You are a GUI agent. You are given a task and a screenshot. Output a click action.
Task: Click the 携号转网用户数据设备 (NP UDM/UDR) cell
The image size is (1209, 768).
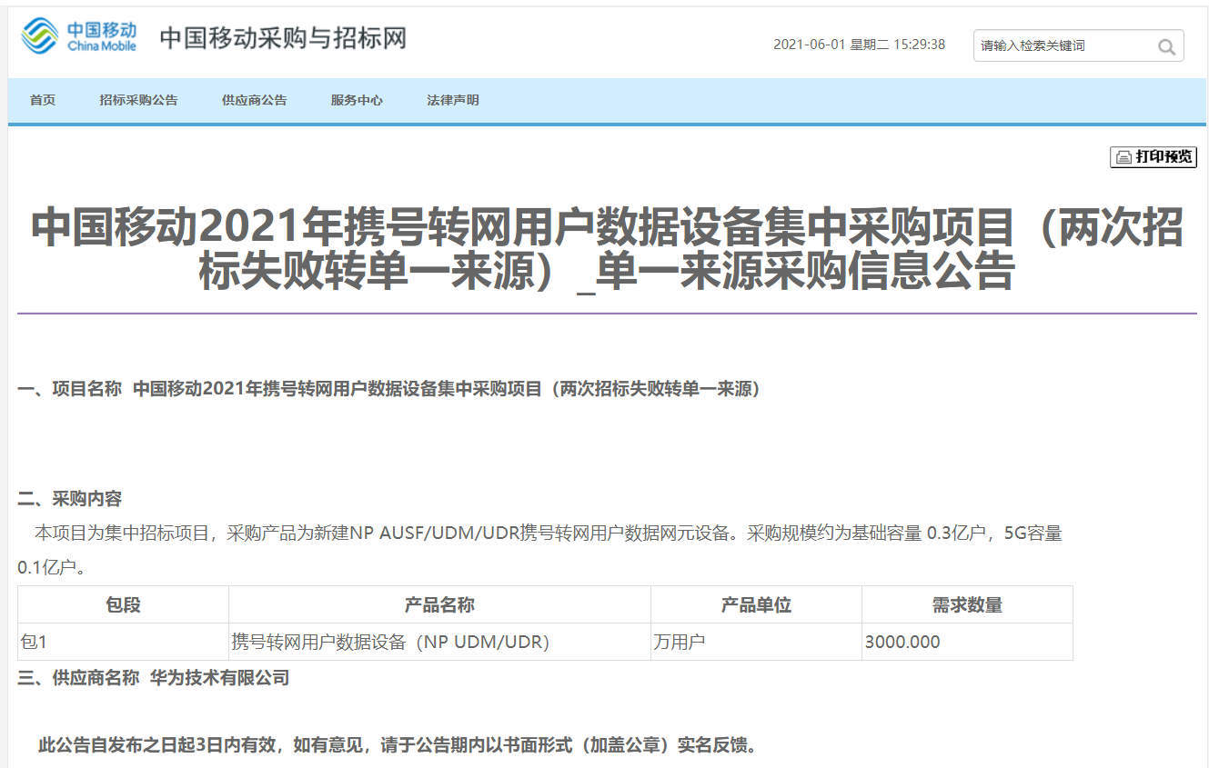pos(440,642)
